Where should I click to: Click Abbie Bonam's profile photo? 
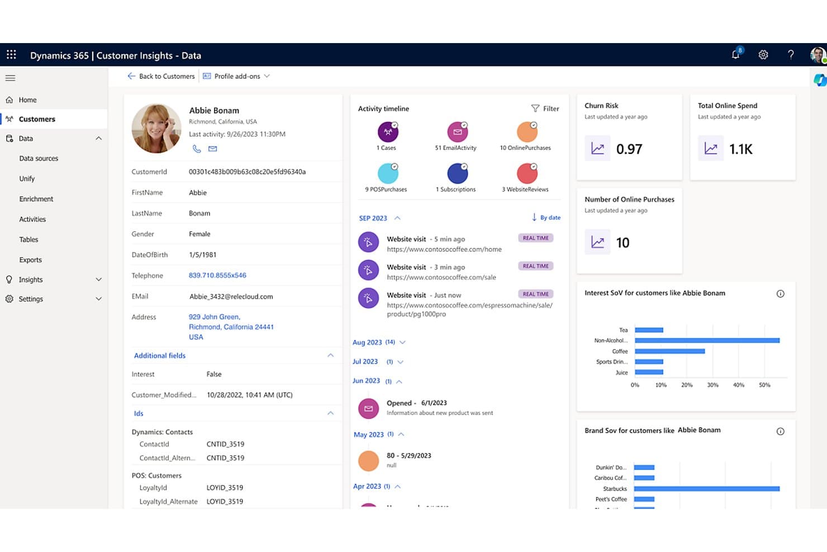tap(156, 129)
